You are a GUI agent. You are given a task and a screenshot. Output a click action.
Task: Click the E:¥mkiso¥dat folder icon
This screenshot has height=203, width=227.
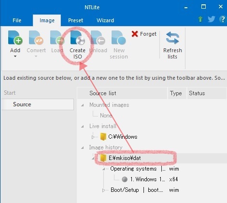coord(103,158)
